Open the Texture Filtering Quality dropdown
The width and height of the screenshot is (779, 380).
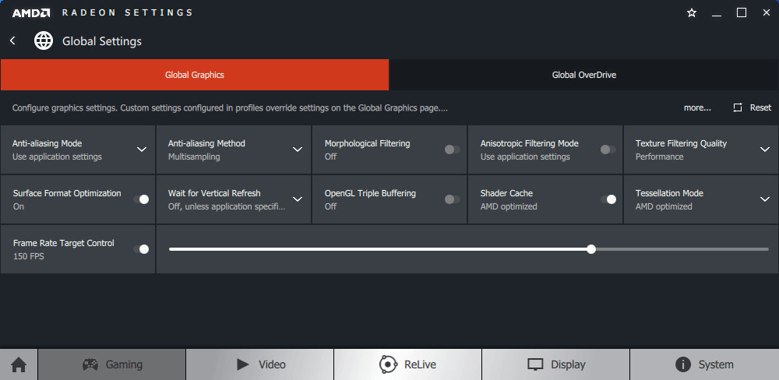point(765,150)
